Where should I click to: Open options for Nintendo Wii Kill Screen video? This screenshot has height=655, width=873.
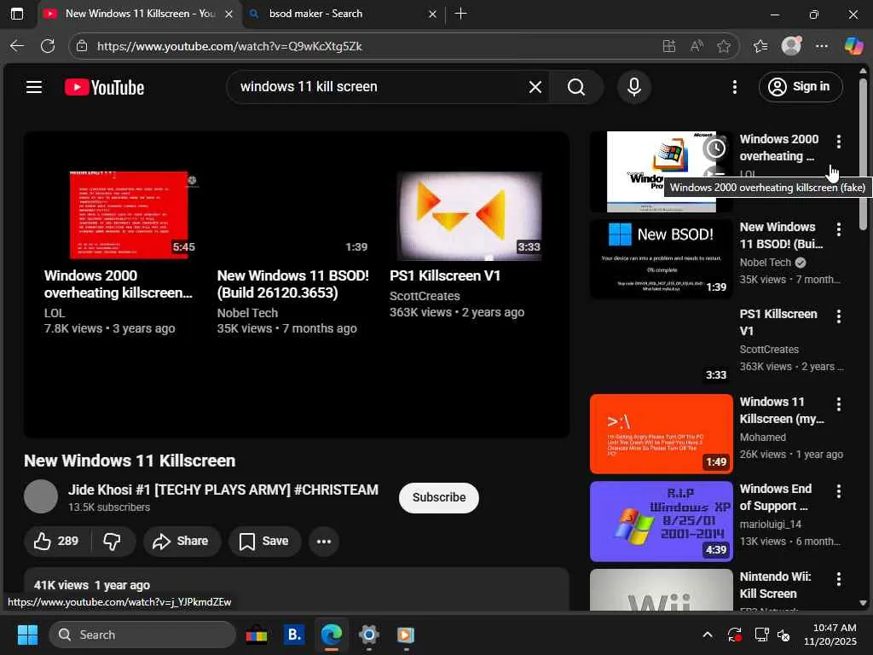(839, 579)
